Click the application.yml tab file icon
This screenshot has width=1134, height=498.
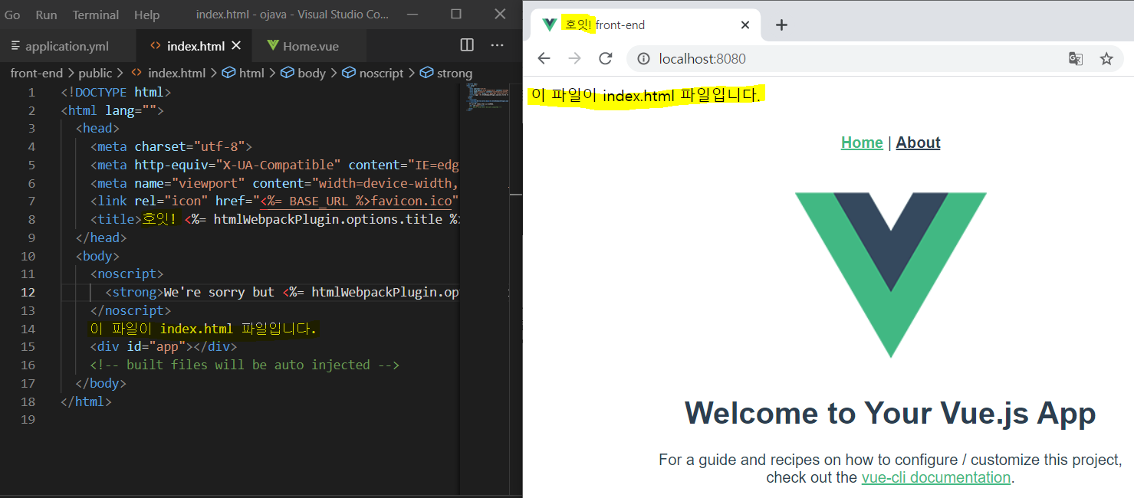(x=16, y=46)
